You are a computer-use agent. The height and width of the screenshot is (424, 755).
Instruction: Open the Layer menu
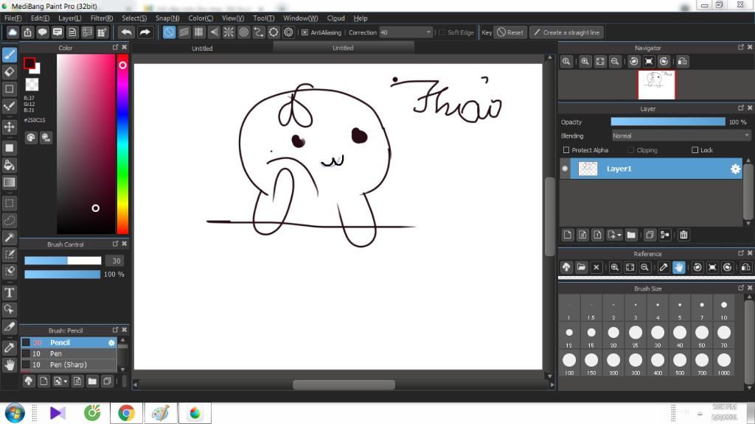coord(70,18)
